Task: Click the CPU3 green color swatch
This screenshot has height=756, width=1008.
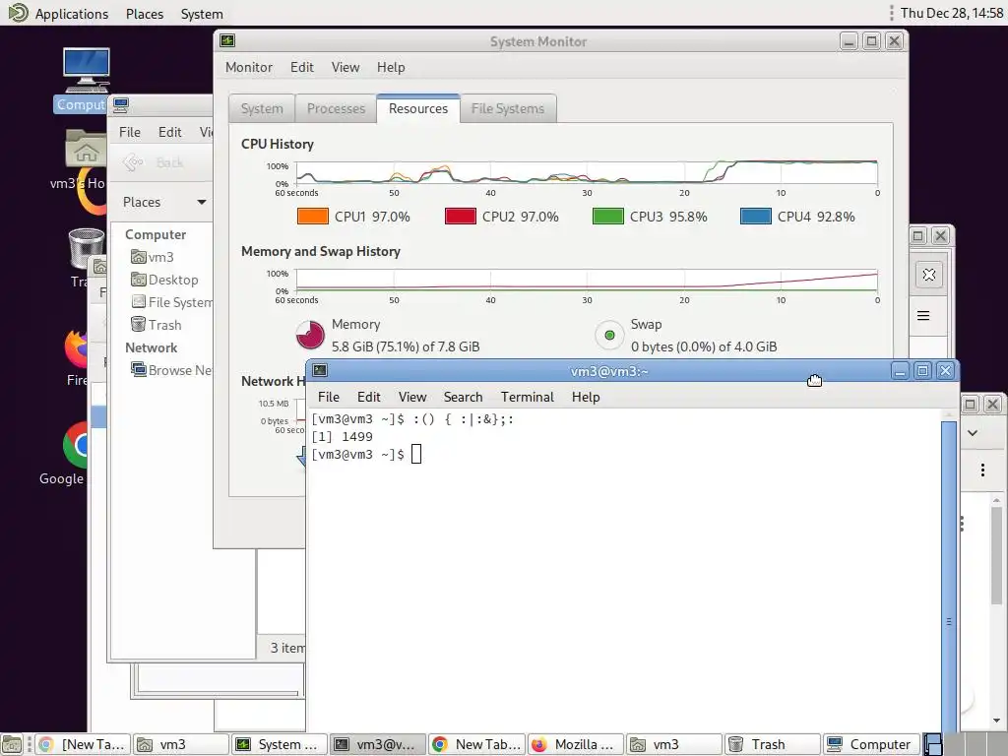Action: click(607, 216)
